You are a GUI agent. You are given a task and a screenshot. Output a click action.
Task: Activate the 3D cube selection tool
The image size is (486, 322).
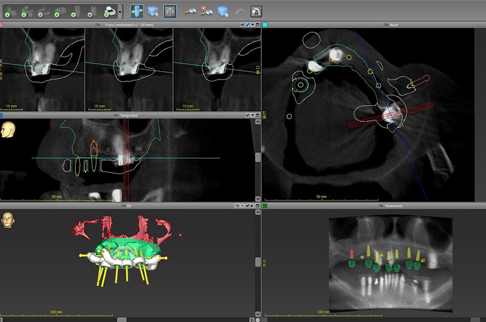point(153,11)
